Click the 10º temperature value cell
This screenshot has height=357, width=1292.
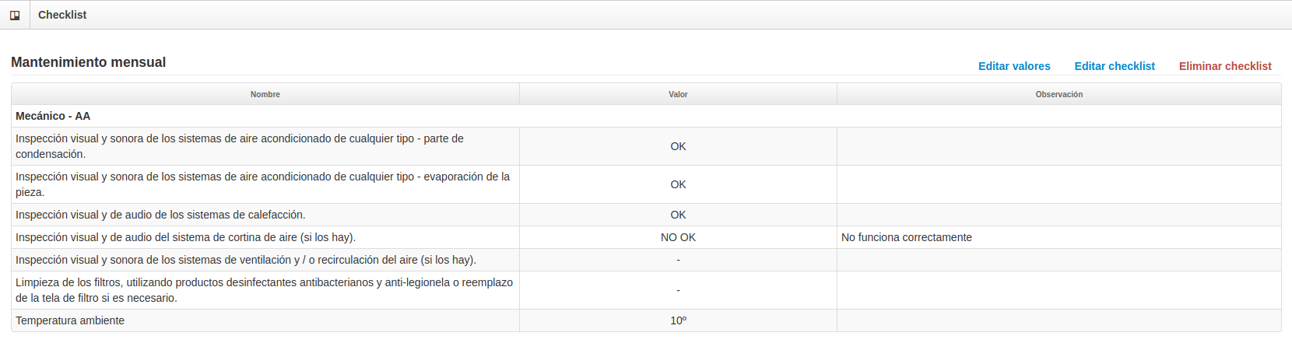point(678,320)
